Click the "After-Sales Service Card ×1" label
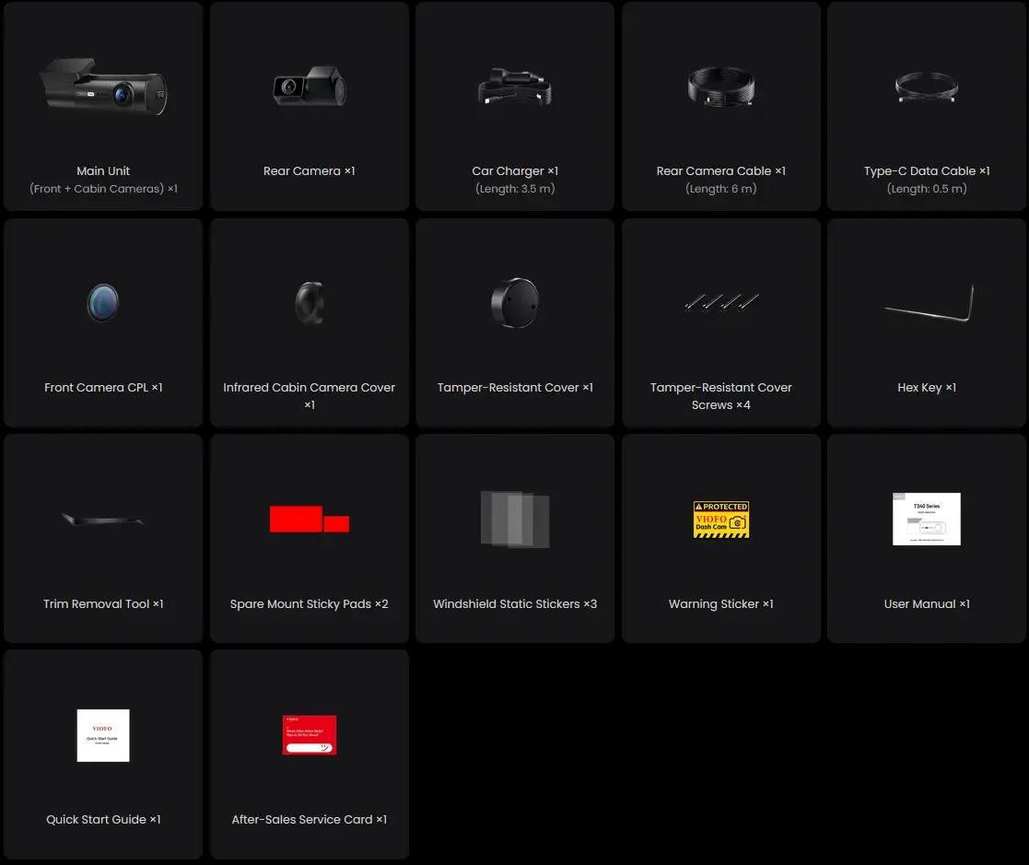 (x=310, y=819)
